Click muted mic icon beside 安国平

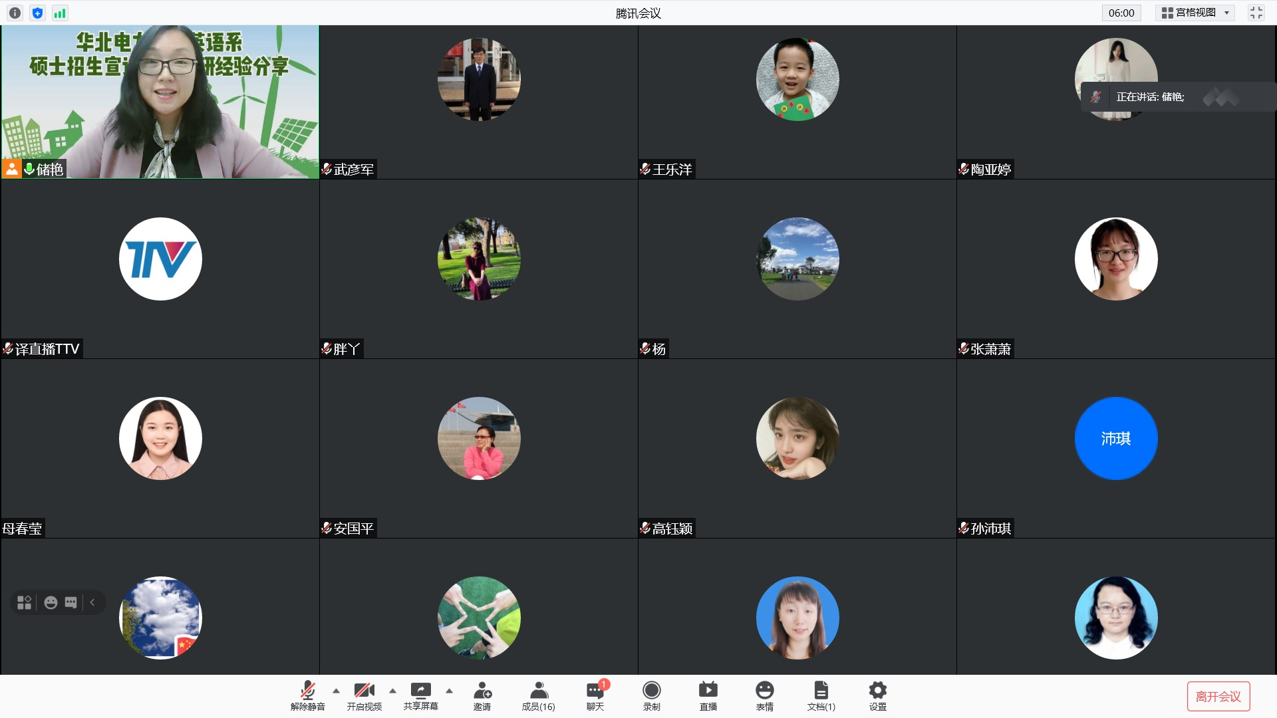[x=327, y=528]
